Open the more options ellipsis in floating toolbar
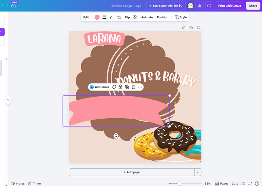The width and height of the screenshot is (262, 186). point(140,87)
